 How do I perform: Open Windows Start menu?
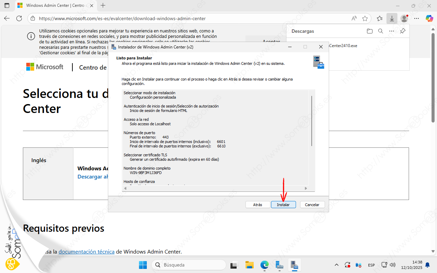pyautogui.click(x=143, y=265)
